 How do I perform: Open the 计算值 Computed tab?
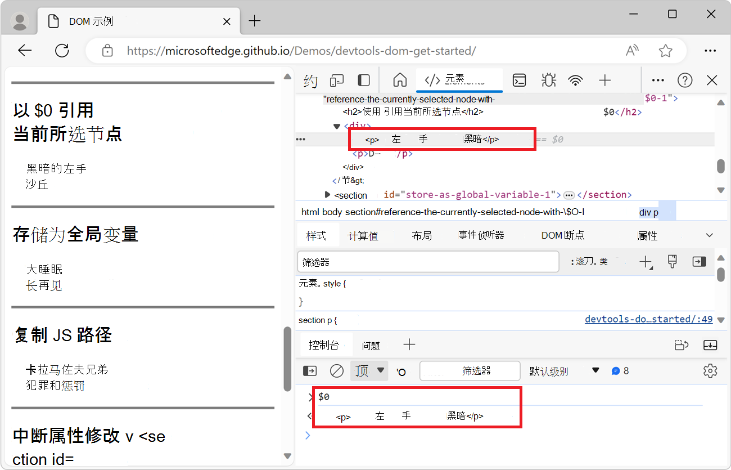(363, 236)
